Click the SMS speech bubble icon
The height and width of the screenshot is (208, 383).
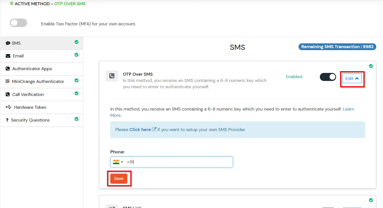point(8,43)
